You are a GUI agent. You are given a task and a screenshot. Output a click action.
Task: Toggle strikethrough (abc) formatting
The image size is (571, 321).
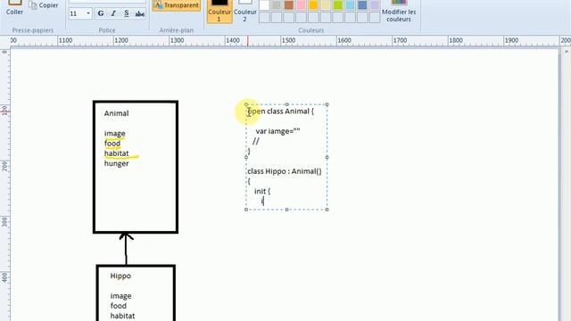point(139,14)
